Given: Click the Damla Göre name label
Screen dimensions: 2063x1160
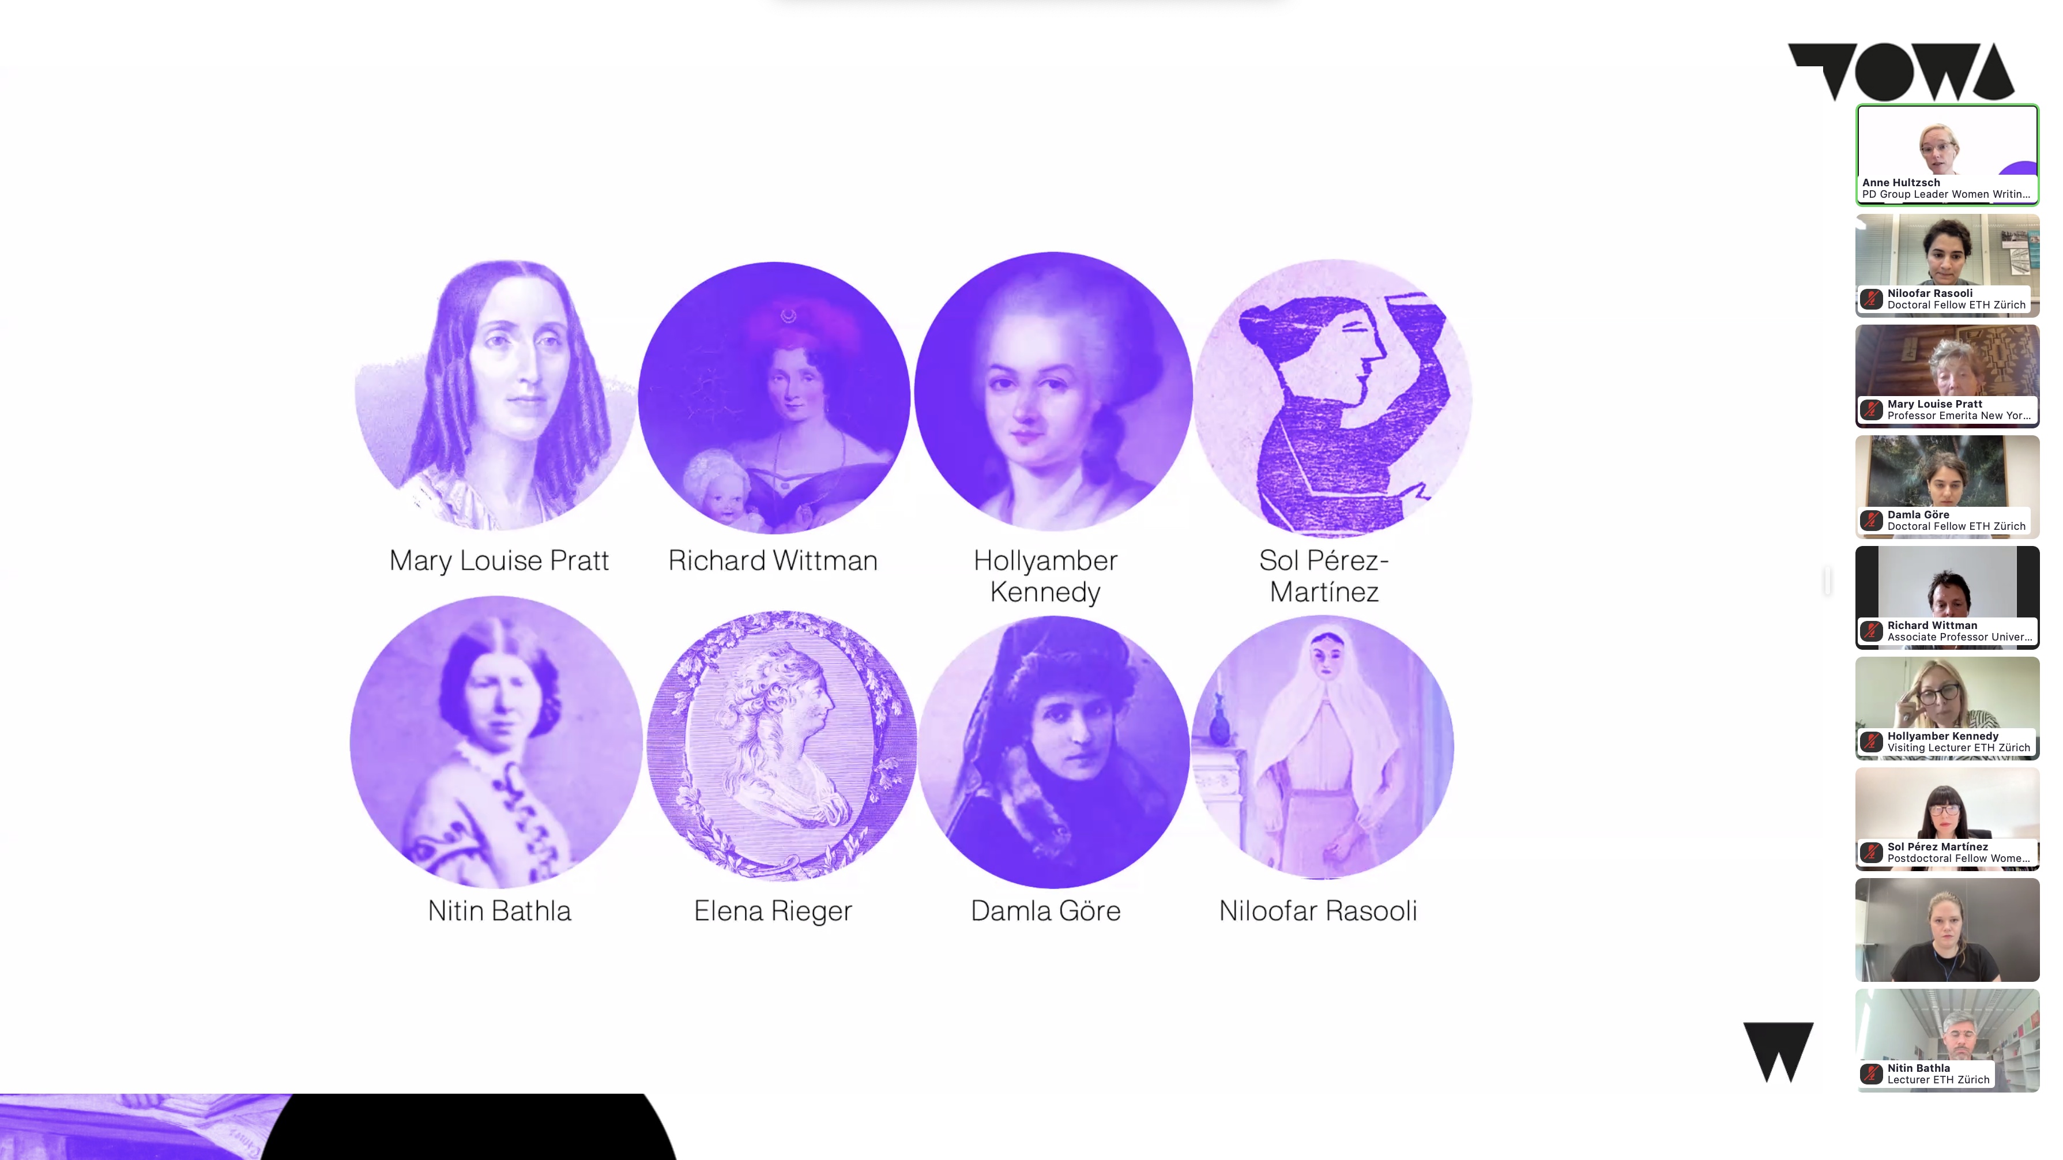Looking at the screenshot, I should 1045,911.
